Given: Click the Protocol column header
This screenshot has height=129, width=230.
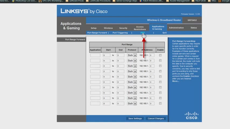Looking at the screenshot, I should (132, 50).
